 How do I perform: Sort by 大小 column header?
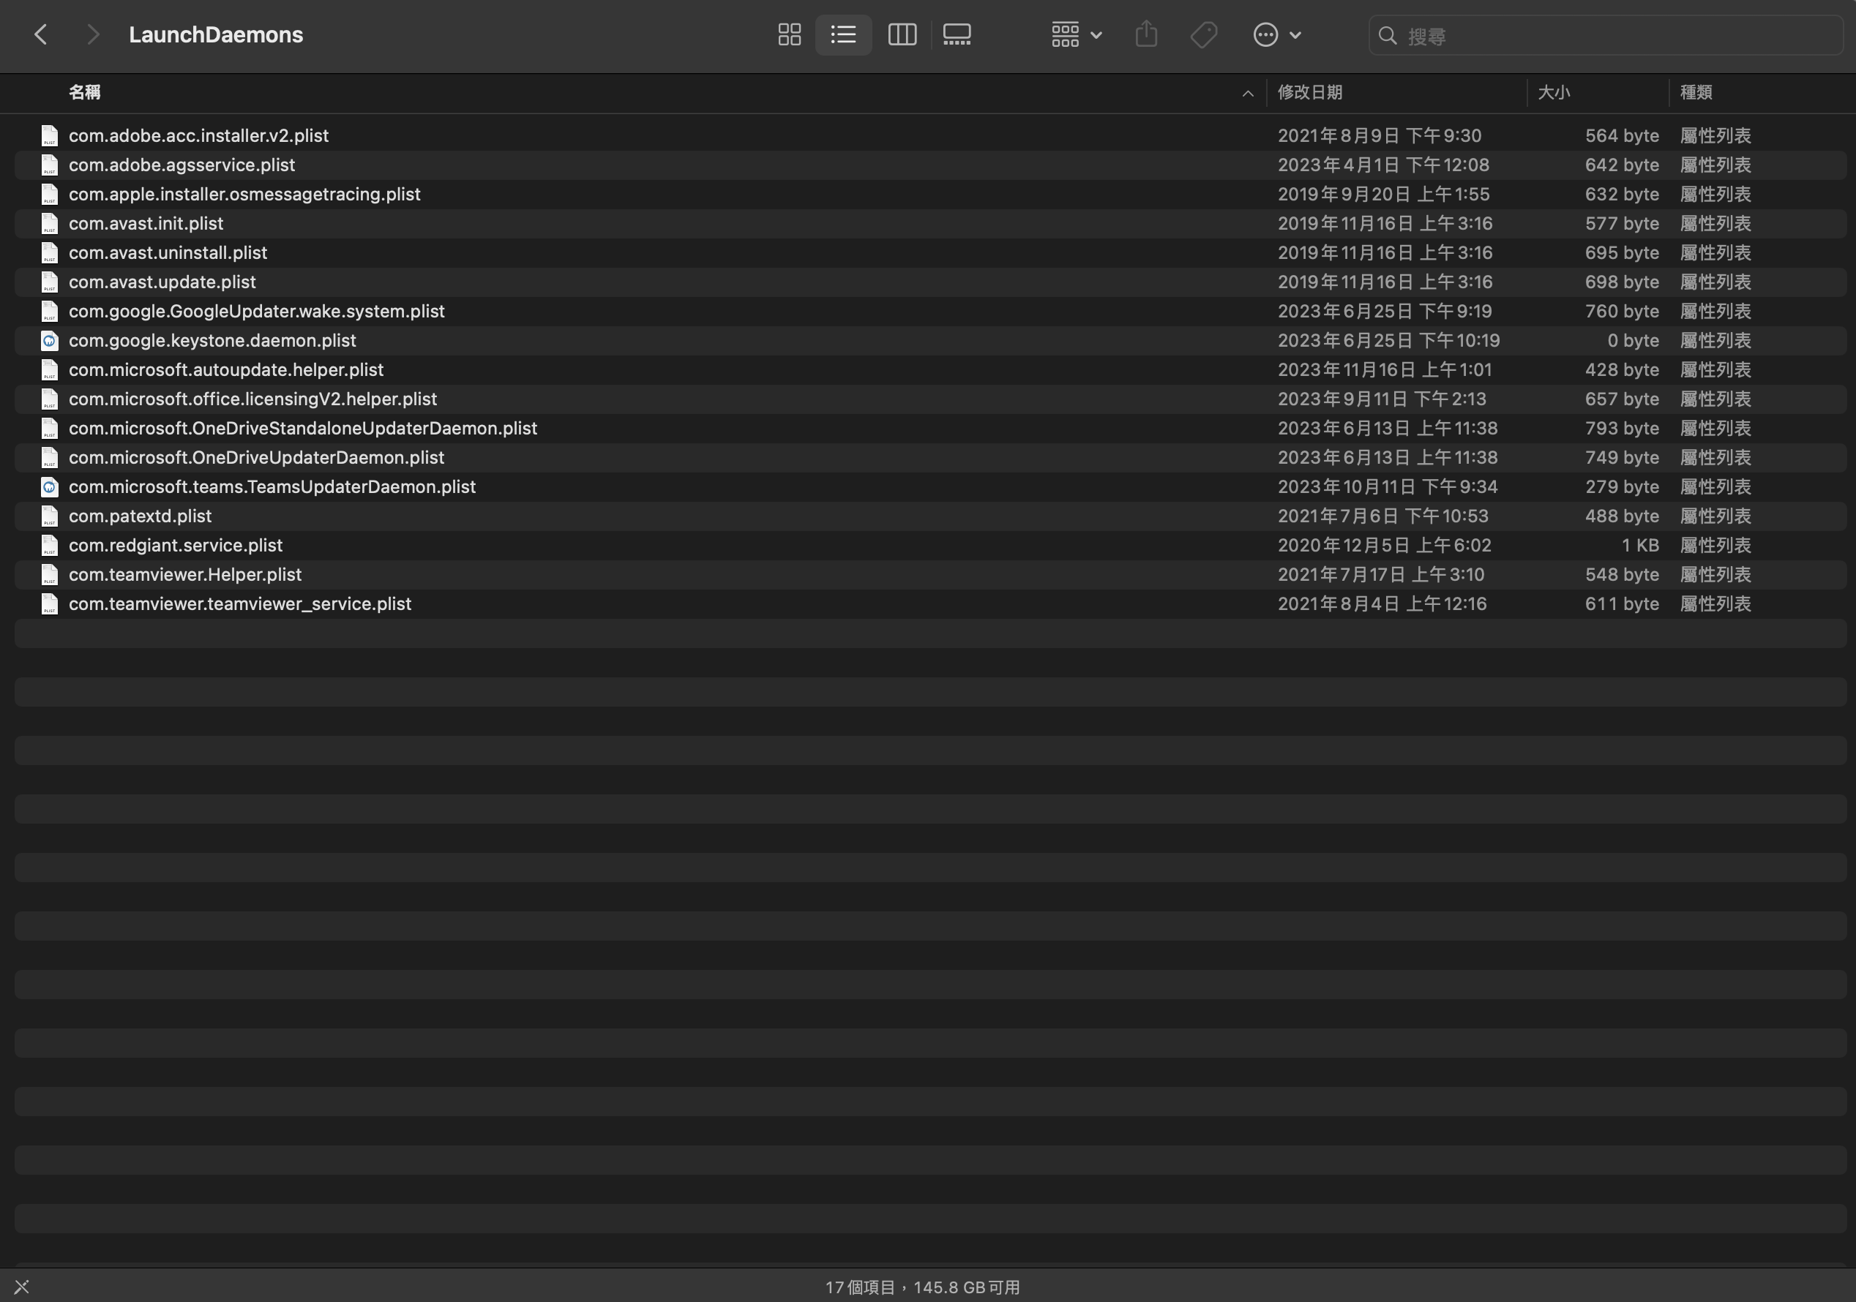1553,92
